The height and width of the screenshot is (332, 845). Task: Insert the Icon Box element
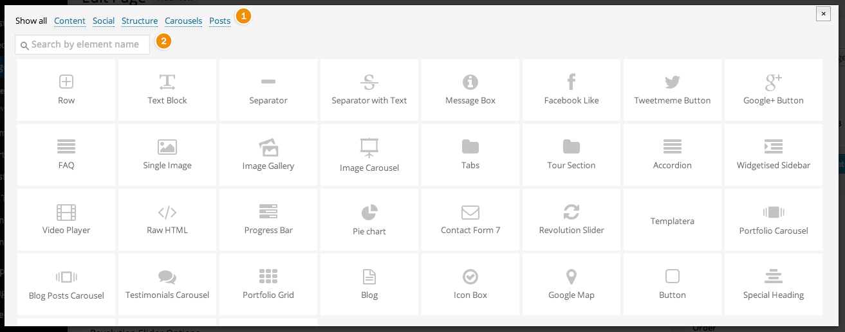coord(470,284)
